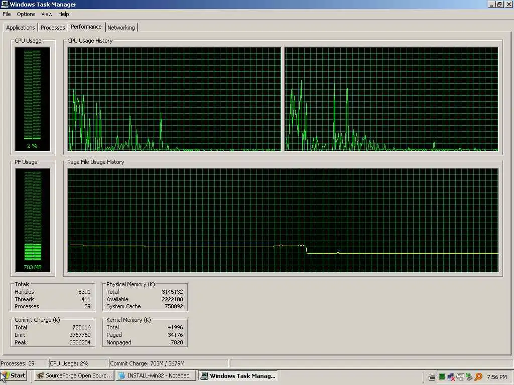The image size is (514, 385).
Task: Click the Kernel Memory Total value 41996
Action: click(x=175, y=327)
